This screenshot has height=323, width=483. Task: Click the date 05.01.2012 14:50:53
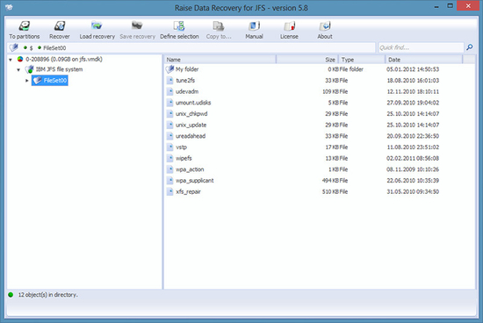(x=413, y=69)
